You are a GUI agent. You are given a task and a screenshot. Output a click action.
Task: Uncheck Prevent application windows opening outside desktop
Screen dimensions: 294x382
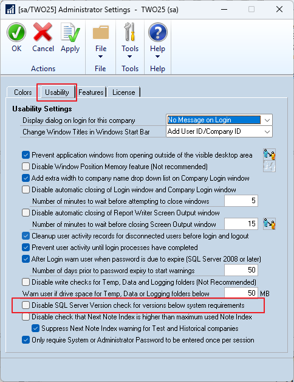tap(26, 155)
